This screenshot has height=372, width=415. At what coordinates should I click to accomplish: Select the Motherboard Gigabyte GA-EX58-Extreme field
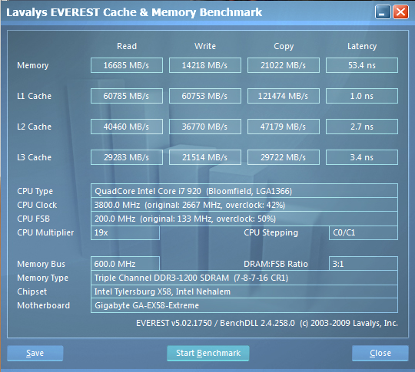(x=244, y=305)
